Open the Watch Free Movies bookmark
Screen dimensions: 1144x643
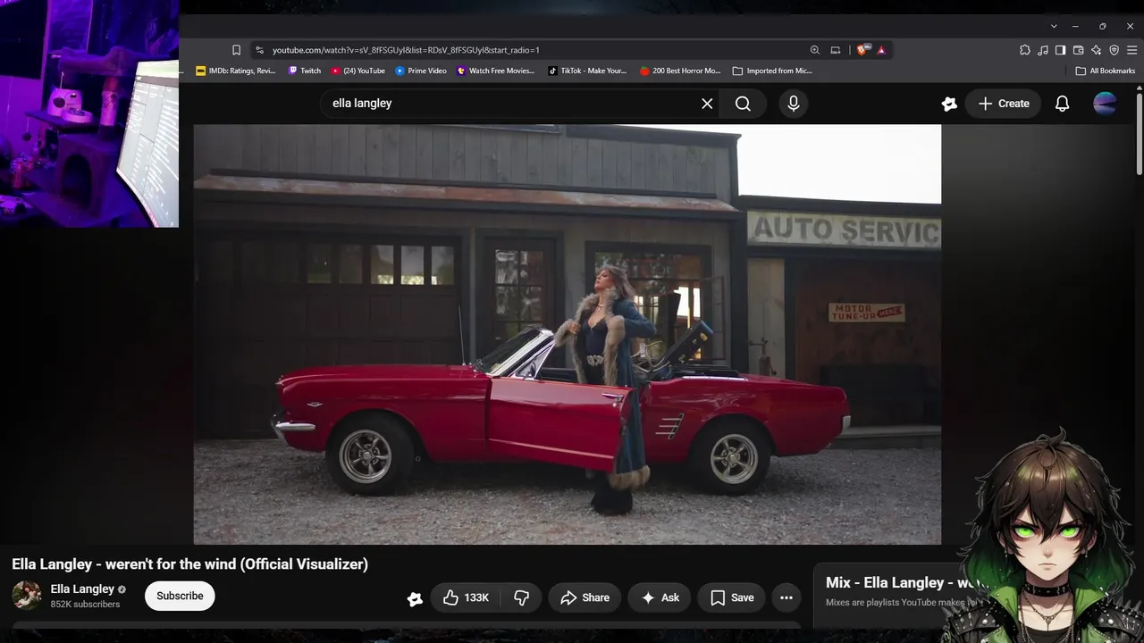[495, 71]
